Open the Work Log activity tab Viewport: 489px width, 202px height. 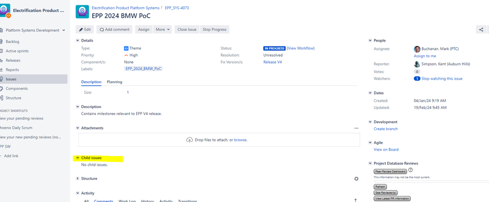coord(127,201)
